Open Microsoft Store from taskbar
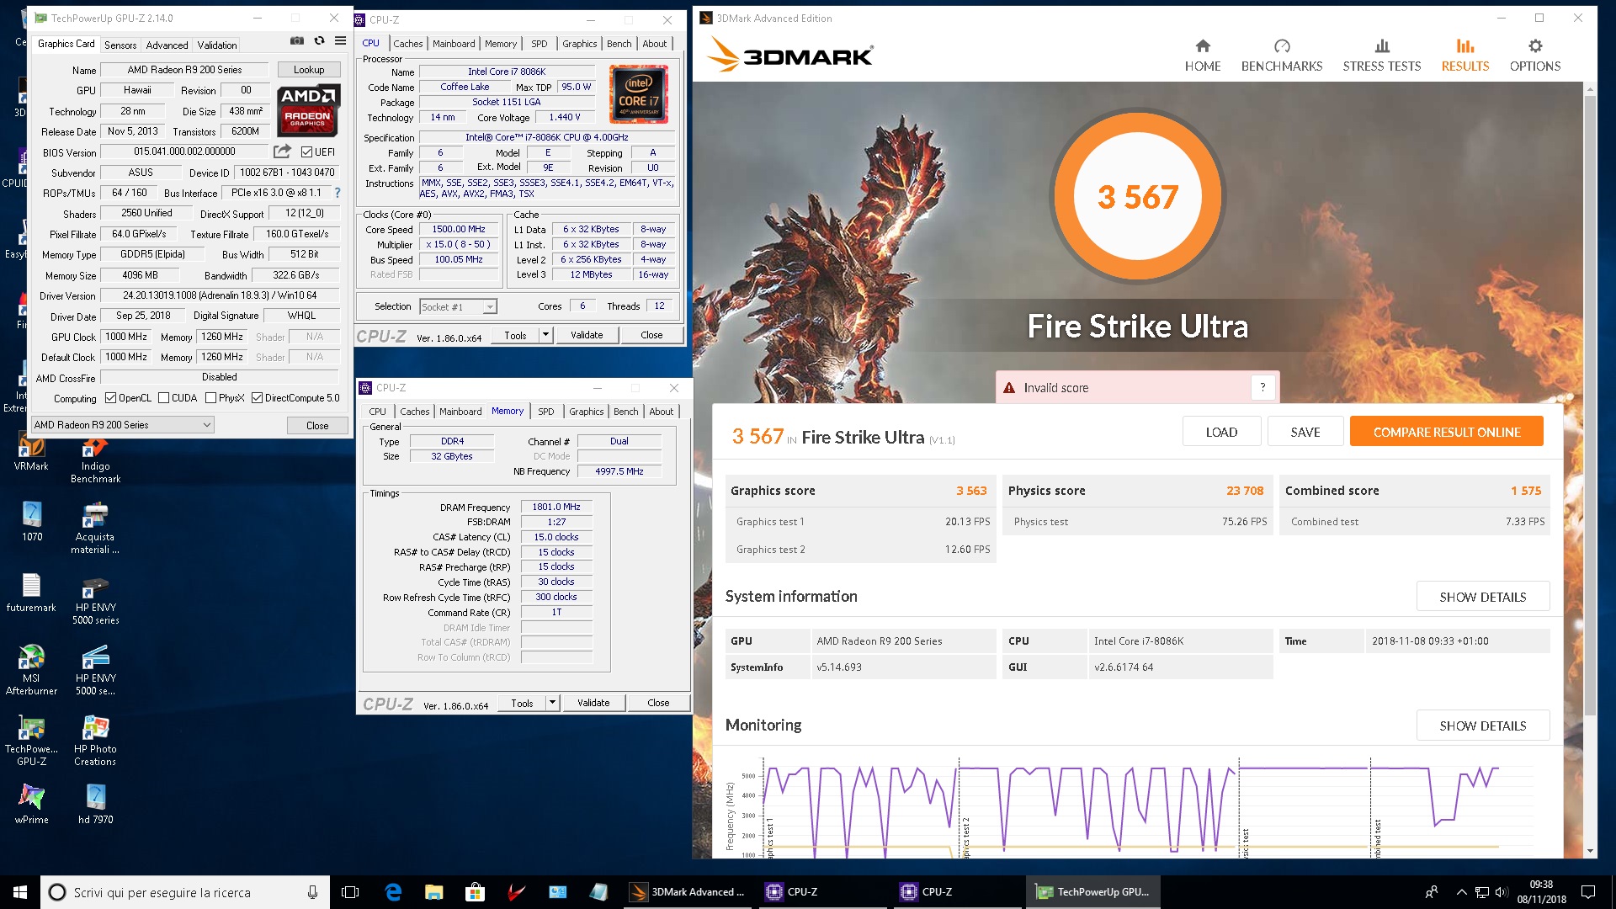This screenshot has height=909, width=1616. click(475, 892)
